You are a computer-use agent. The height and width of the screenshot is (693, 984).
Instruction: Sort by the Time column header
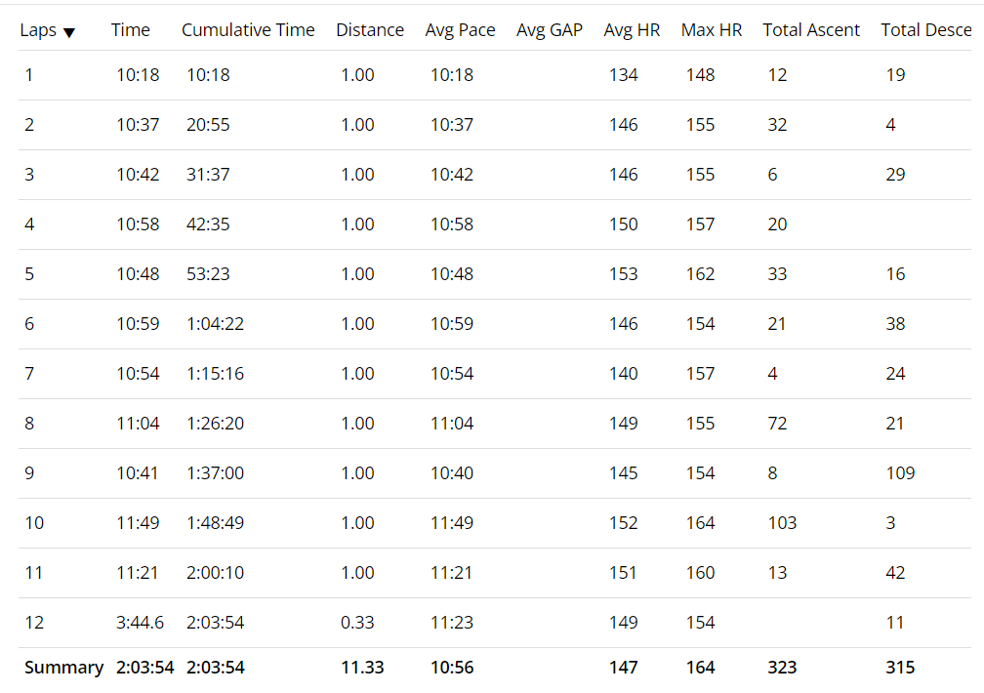point(131,30)
